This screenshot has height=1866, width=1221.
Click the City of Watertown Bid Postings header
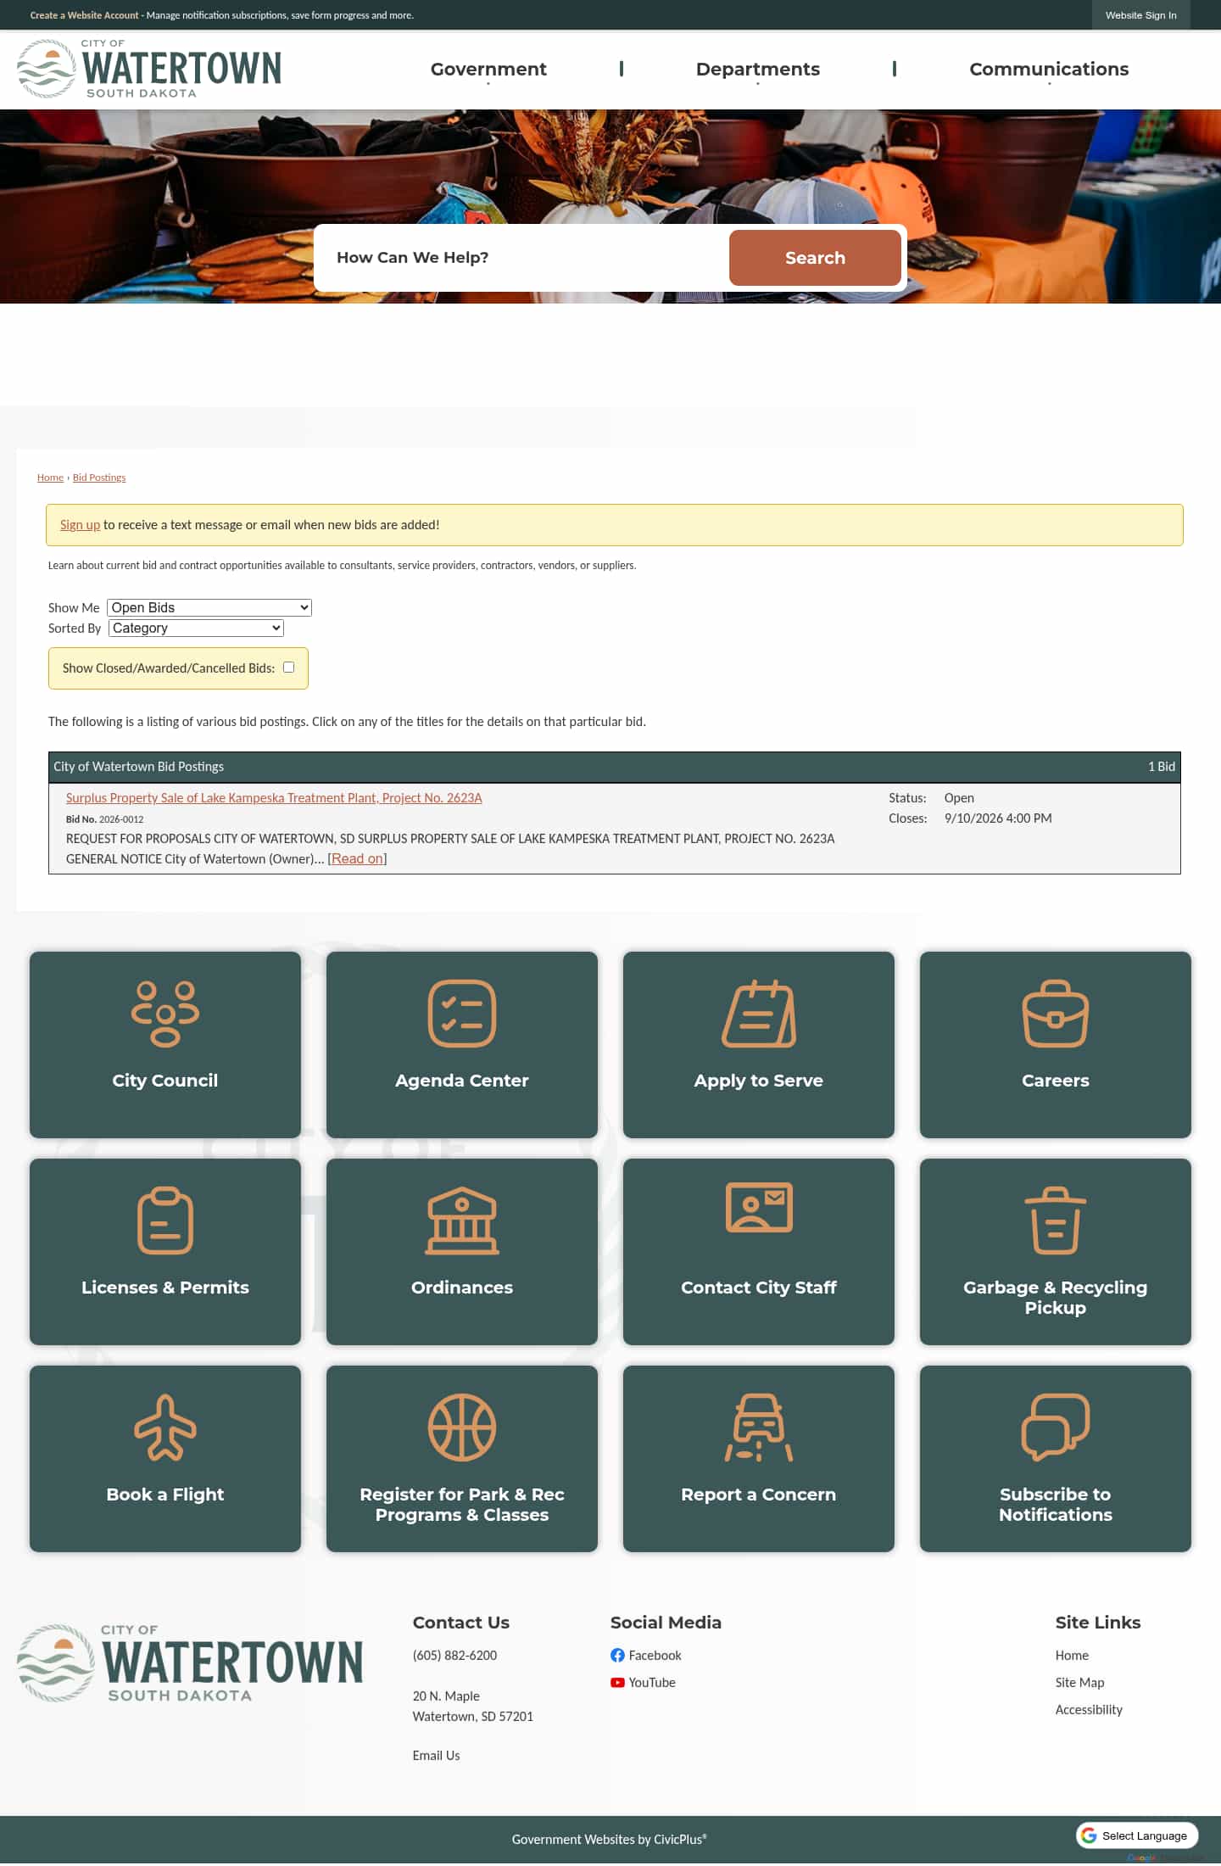click(138, 766)
